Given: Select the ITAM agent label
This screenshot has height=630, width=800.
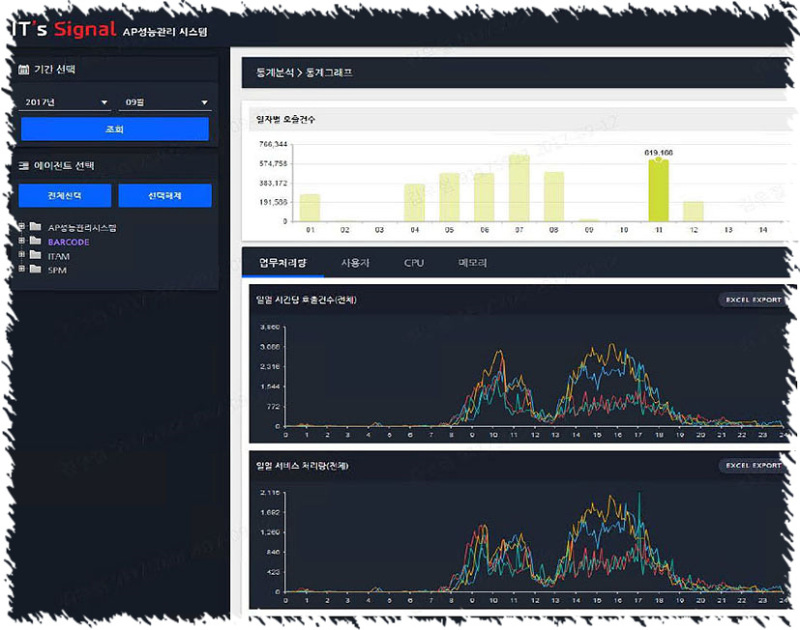Looking at the screenshot, I should click(59, 256).
